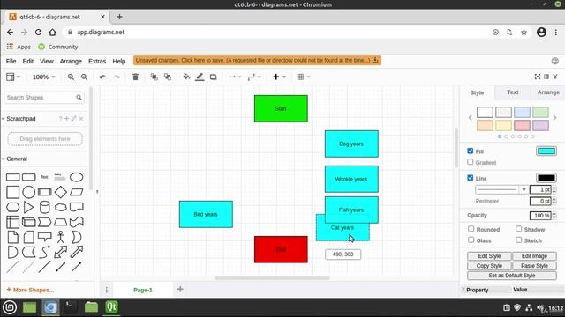
Task: Click the Edit Image button
Action: click(x=534, y=256)
